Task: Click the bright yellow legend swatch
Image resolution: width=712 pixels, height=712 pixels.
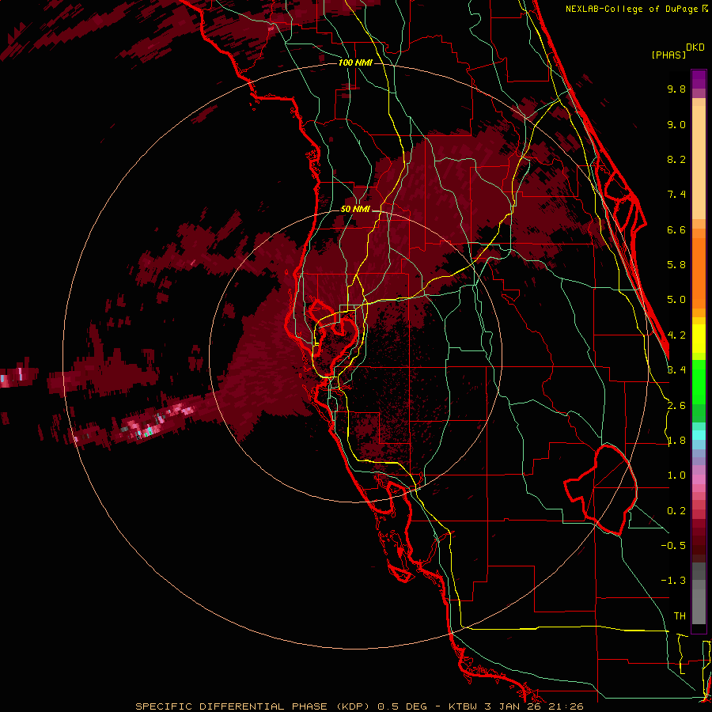Action: [x=699, y=339]
